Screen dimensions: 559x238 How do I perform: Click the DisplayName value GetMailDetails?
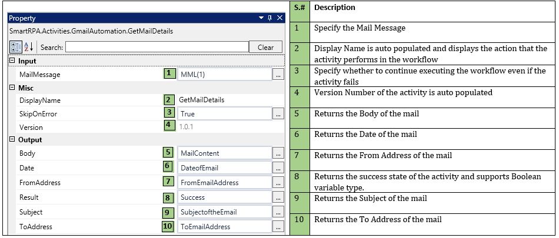[x=202, y=100]
